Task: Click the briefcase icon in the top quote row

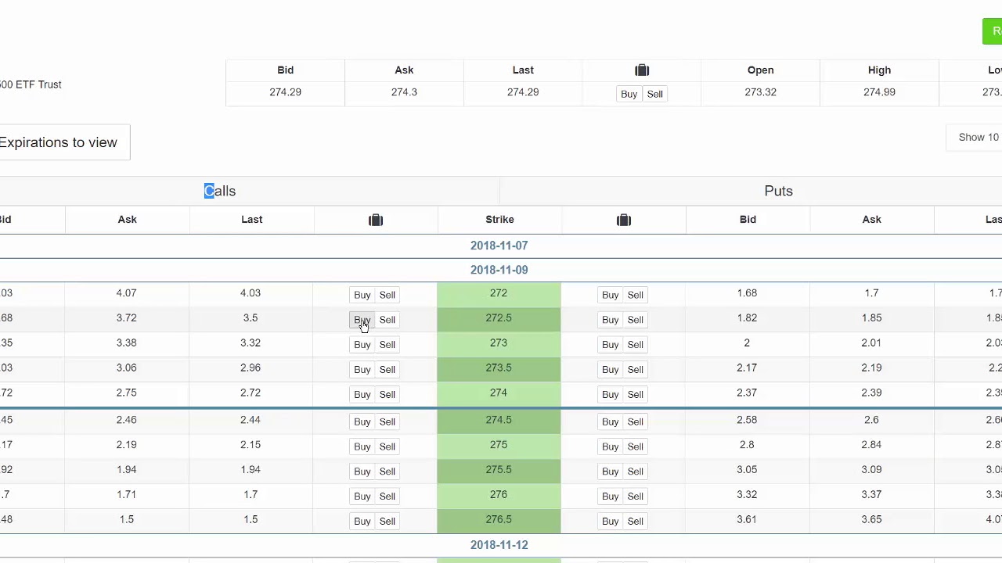Action: tap(642, 70)
